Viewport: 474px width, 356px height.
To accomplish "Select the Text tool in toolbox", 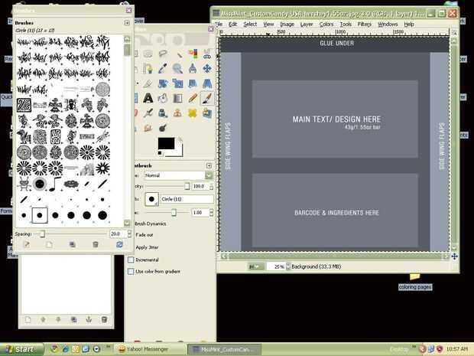I will pos(148,98).
